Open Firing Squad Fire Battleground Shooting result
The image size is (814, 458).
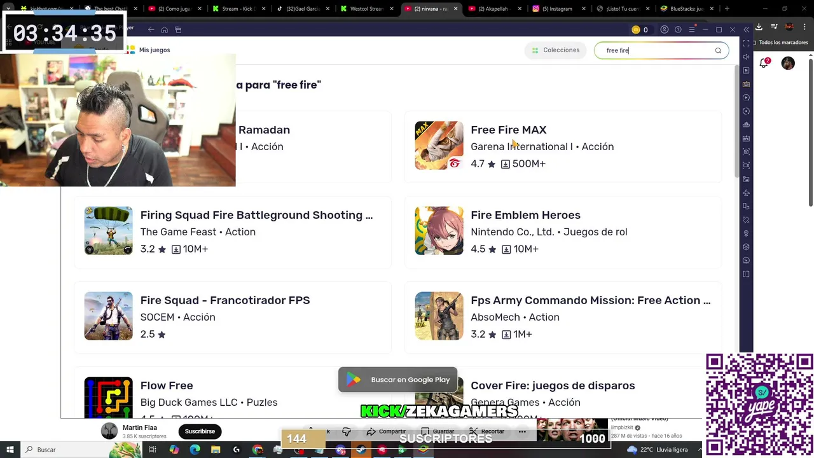point(233,232)
